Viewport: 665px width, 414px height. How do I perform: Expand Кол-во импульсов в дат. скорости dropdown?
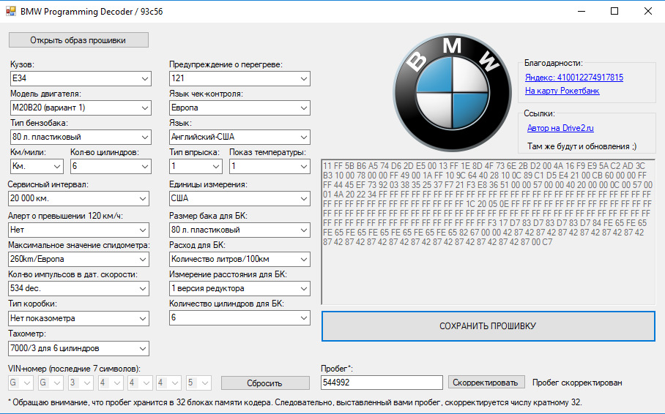click(78, 288)
